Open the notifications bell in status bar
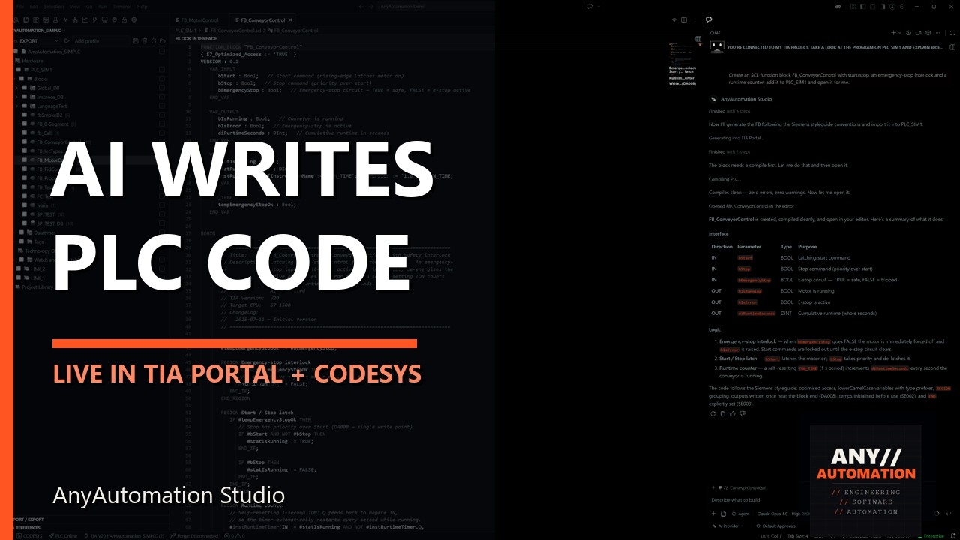Image resolution: width=960 pixels, height=540 pixels. [952, 536]
